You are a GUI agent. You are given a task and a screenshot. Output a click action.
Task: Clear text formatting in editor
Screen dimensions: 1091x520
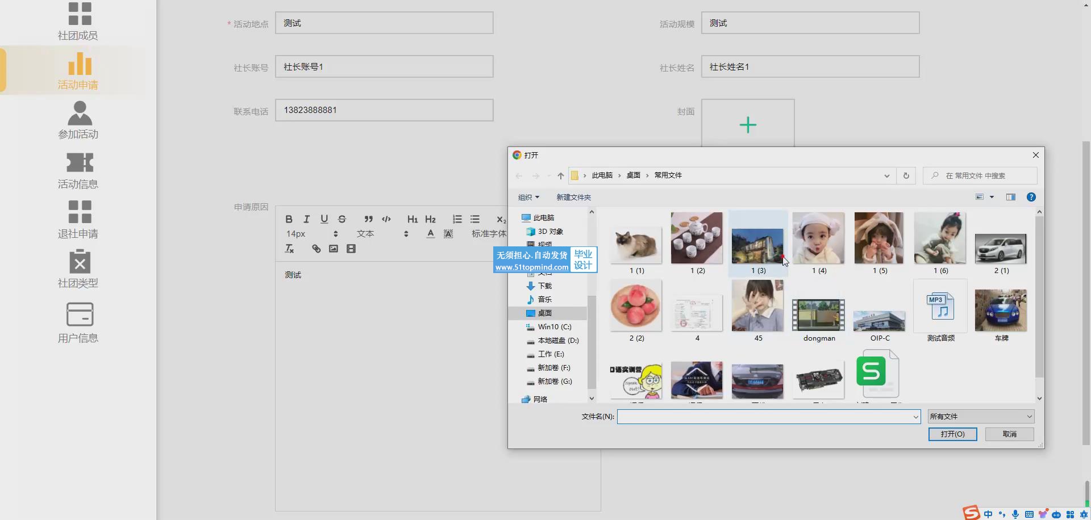pos(289,249)
